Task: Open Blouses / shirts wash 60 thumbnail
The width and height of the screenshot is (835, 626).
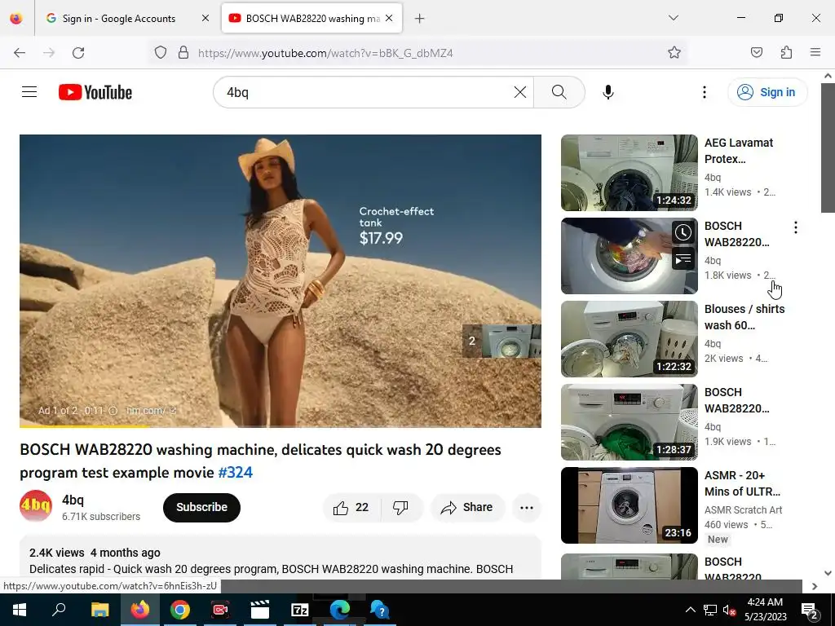Action: click(629, 339)
